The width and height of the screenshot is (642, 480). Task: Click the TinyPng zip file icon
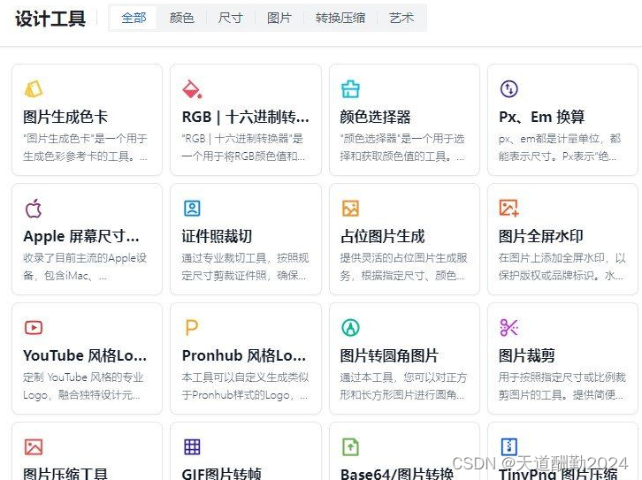pos(509,447)
